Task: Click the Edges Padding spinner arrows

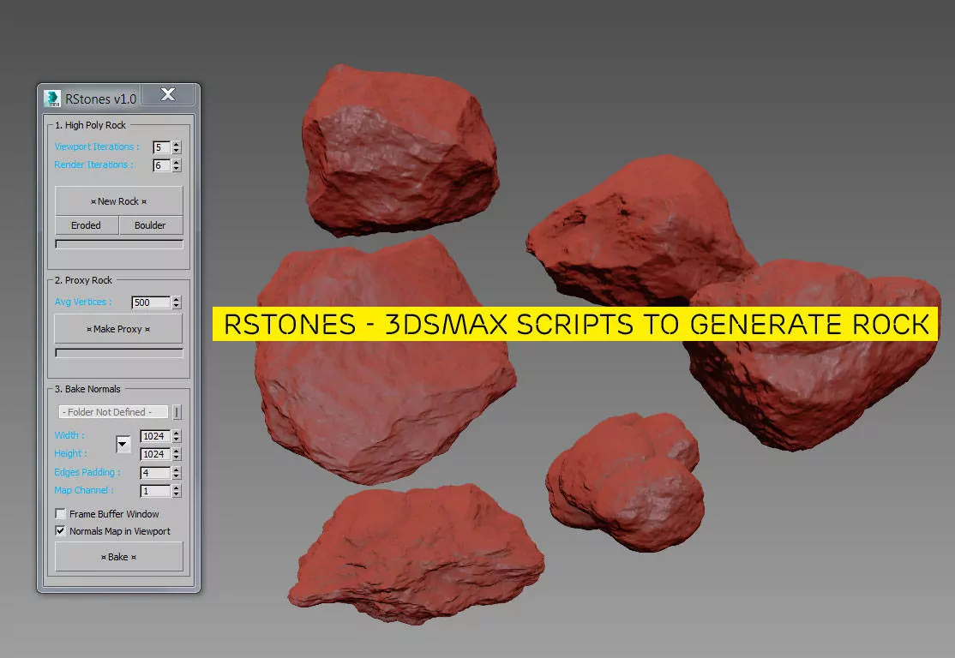Action: (177, 473)
